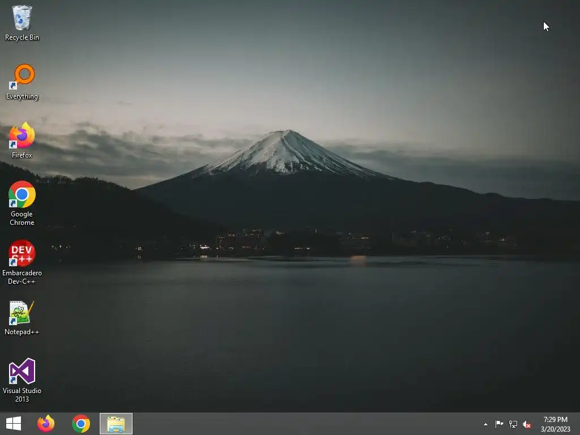
Task: Select the Google Chrome desktop shortcut
Action: coord(22,203)
